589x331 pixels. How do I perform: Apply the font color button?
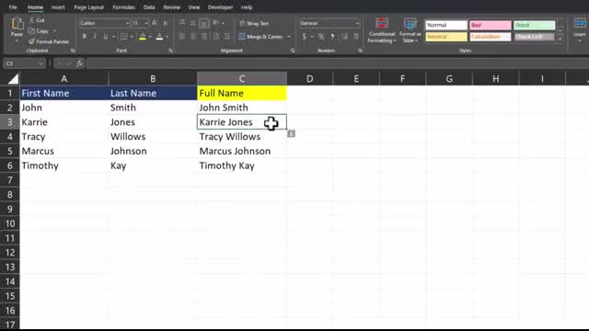[x=159, y=37]
